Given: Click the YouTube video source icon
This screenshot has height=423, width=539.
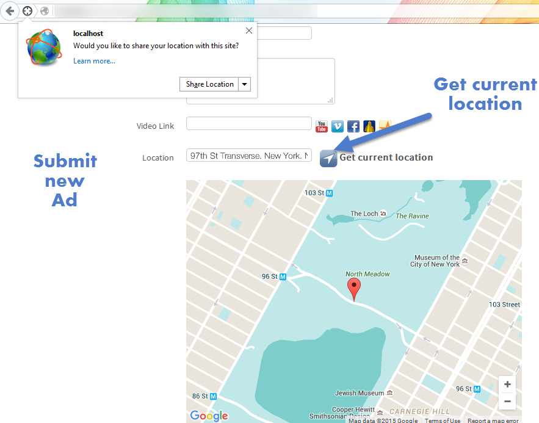Looking at the screenshot, I should [x=322, y=126].
